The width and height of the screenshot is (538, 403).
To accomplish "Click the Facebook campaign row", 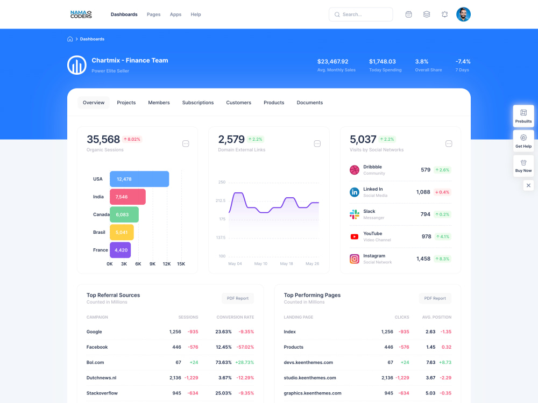I will pos(170,347).
